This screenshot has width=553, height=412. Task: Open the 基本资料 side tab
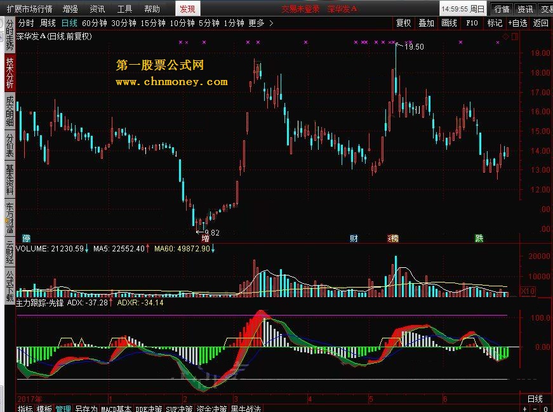tap(10, 179)
